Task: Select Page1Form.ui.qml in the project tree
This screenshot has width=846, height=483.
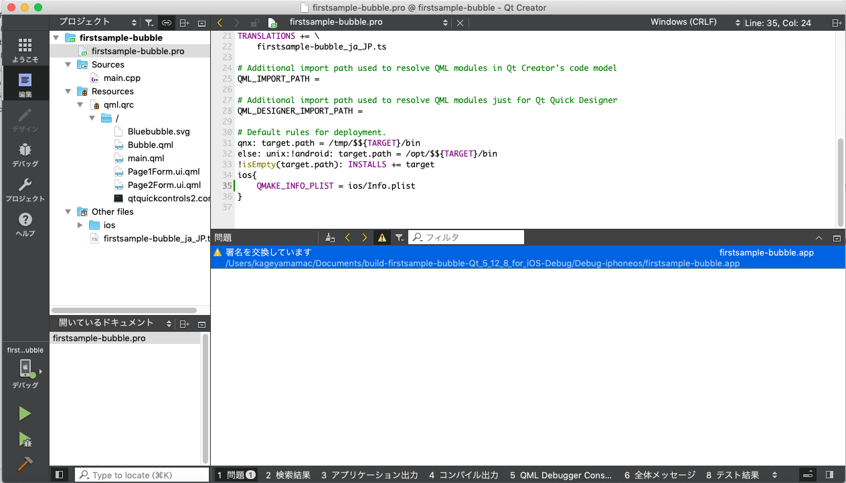Action: [164, 172]
